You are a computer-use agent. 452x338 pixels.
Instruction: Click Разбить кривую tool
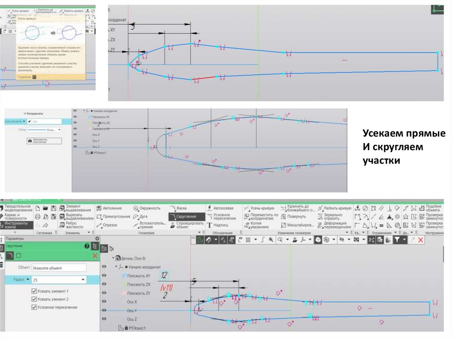(335, 208)
